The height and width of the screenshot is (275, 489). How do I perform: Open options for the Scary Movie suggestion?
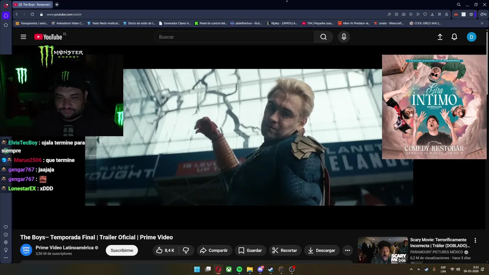pyautogui.click(x=475, y=241)
